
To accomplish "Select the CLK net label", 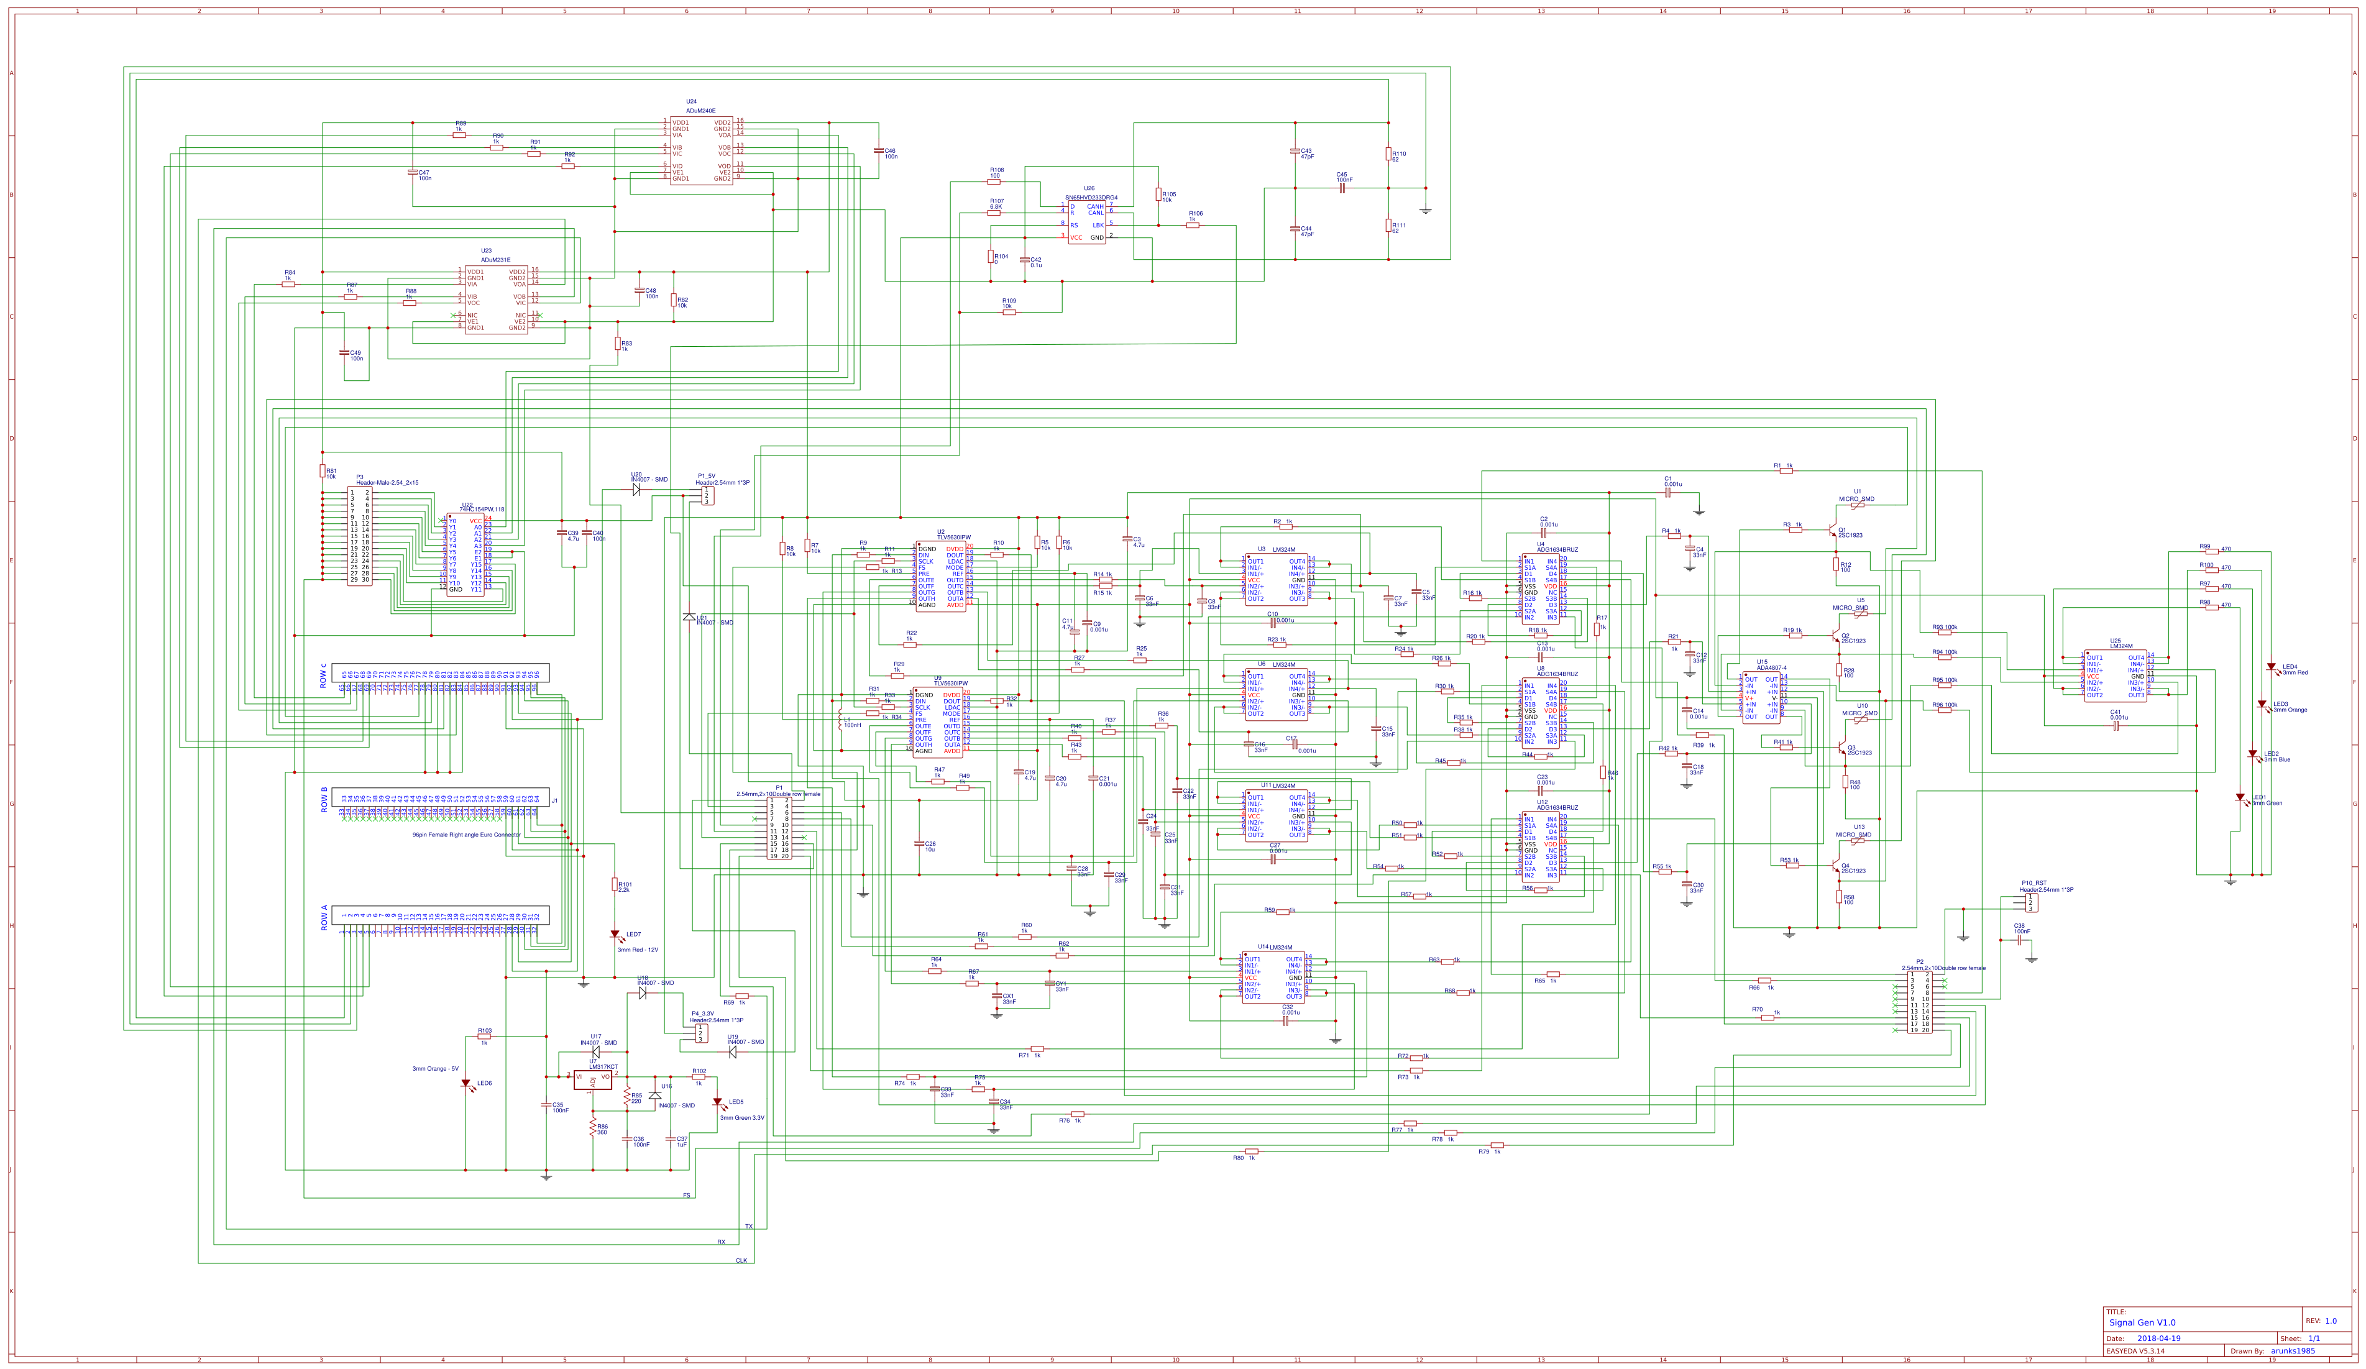I will (741, 1260).
